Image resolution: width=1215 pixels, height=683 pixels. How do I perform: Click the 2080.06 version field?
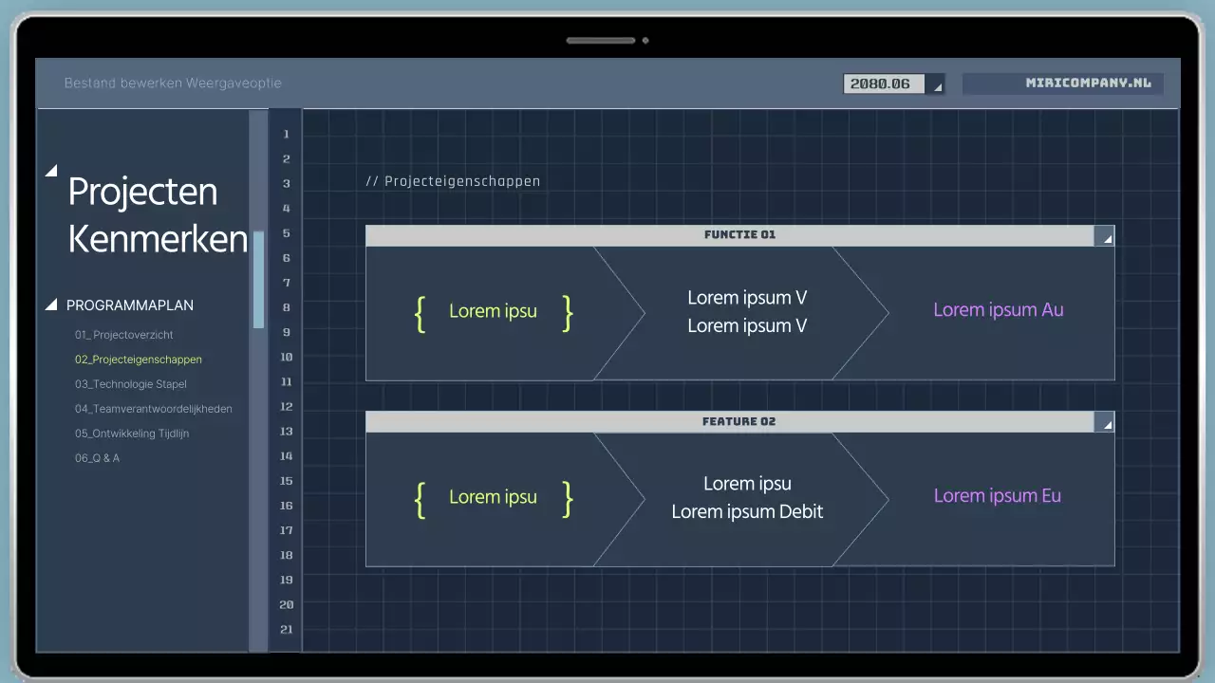click(883, 84)
